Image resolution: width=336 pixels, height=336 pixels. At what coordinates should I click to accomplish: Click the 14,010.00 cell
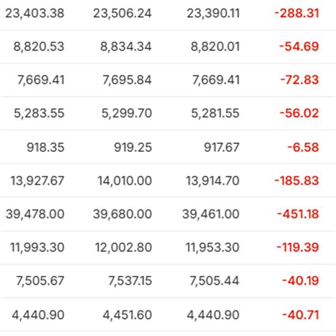125,181
